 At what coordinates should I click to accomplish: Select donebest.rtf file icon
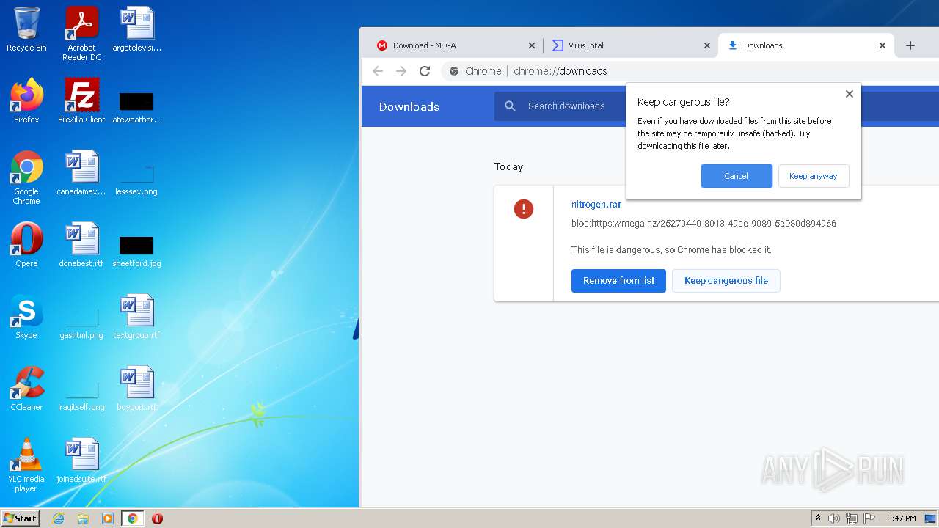(x=81, y=245)
